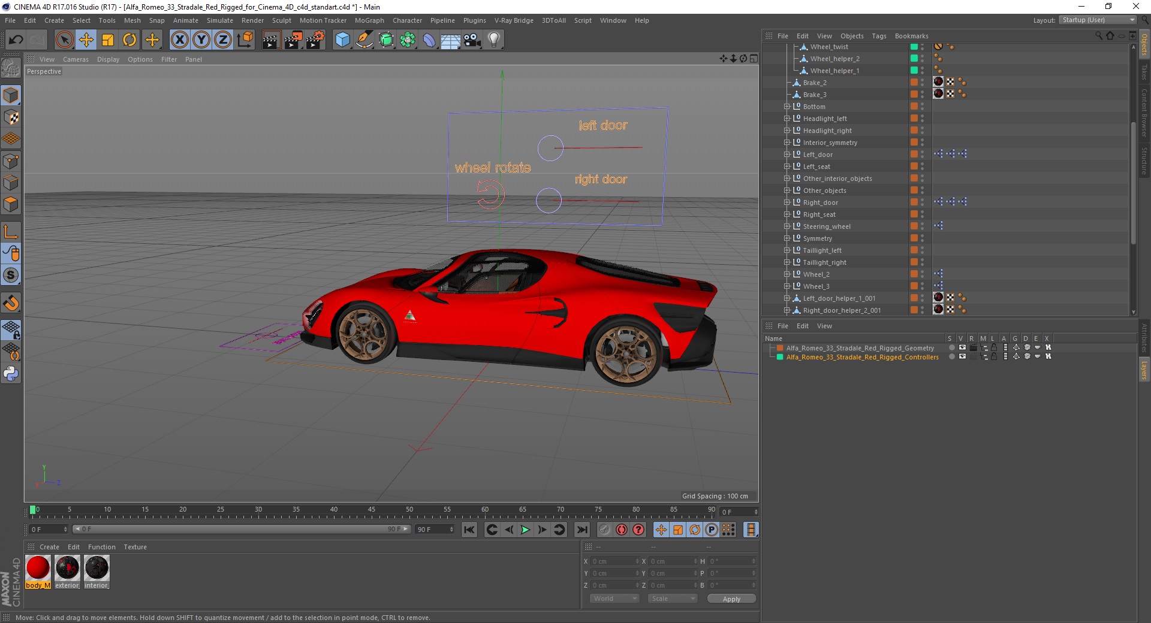Activate the Scale tool
Image resolution: width=1151 pixels, height=623 pixels.
(x=108, y=40)
